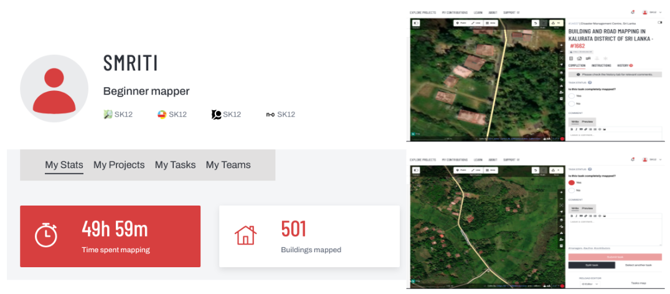Open the Instructions tab in upper panel
The height and width of the screenshot is (294, 670).
click(x=601, y=65)
